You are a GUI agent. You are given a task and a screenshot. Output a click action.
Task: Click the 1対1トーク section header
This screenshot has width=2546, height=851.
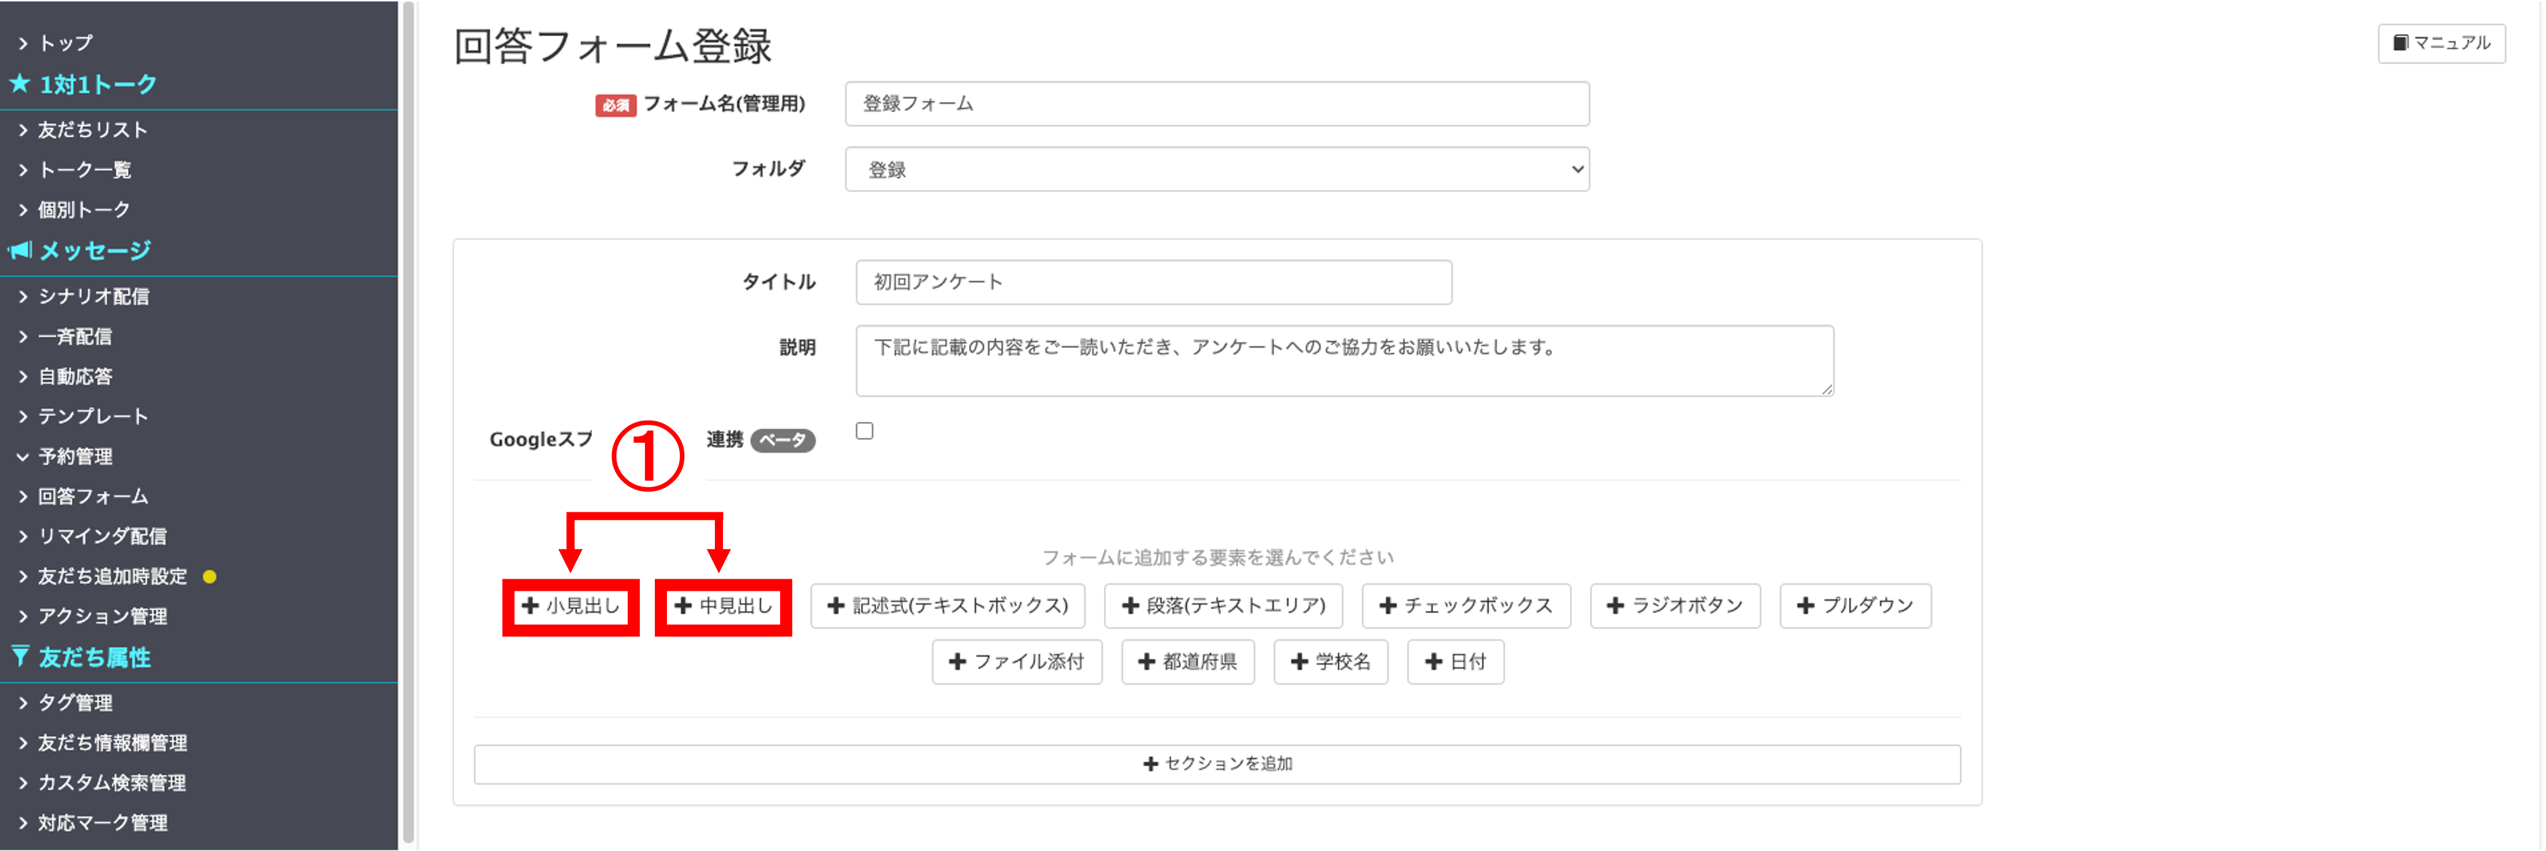[x=98, y=85]
